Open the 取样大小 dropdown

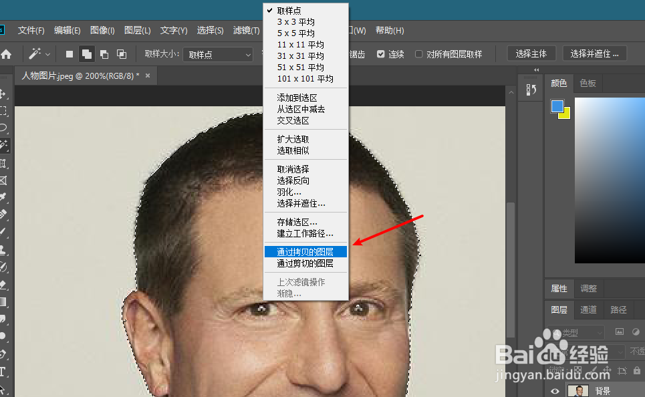[217, 54]
